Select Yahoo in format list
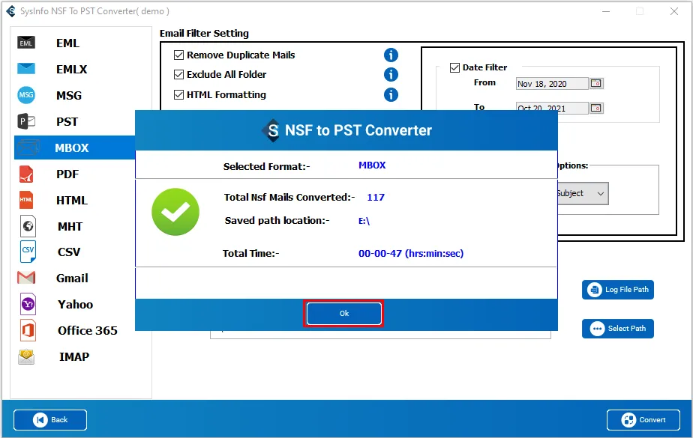Screen dimensions: 693x438 pyautogui.click(x=75, y=304)
